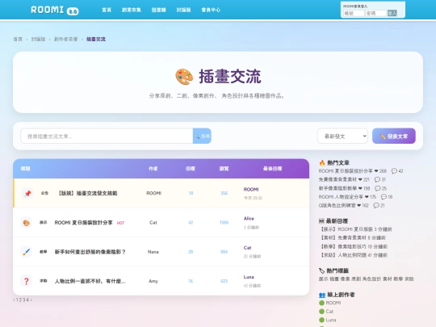Click the red question mark post icon
The image size is (436, 327).
[26, 281]
